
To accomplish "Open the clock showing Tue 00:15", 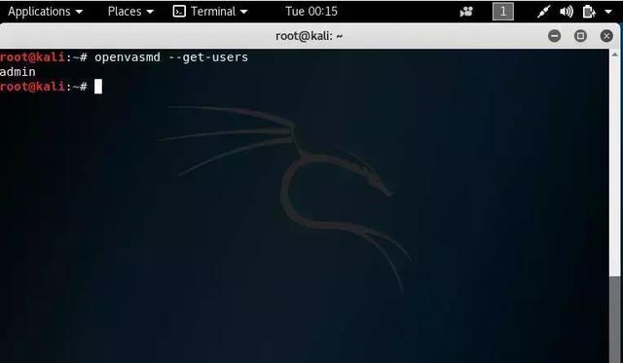I will pyautogui.click(x=311, y=11).
